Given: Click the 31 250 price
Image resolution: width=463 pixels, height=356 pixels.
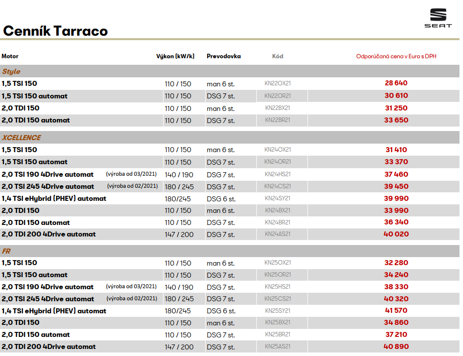Looking at the screenshot, I should (x=396, y=108).
